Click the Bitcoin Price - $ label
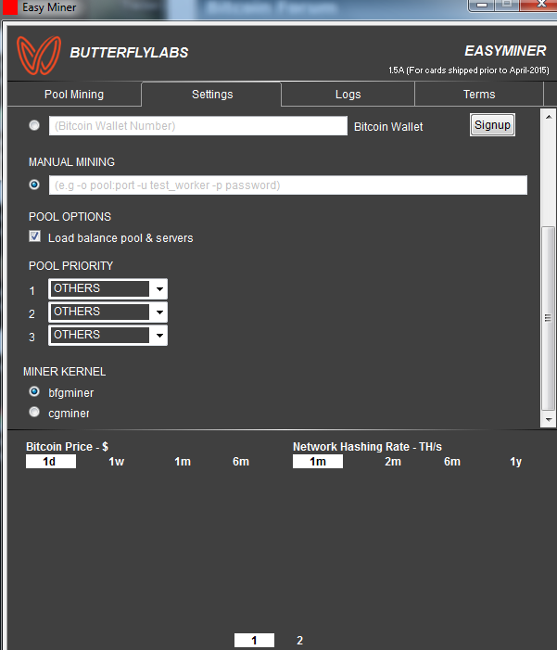557x650 pixels. [x=67, y=446]
